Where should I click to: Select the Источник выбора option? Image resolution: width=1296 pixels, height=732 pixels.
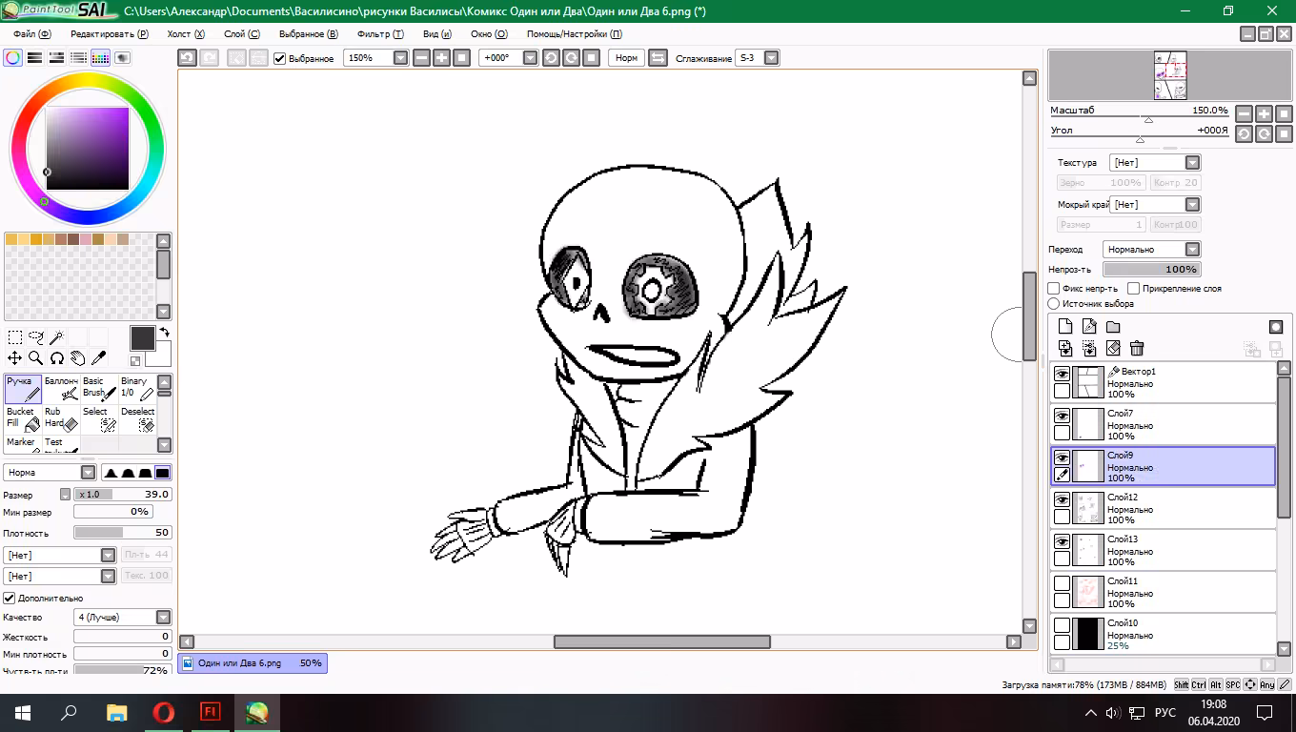coord(1054,304)
